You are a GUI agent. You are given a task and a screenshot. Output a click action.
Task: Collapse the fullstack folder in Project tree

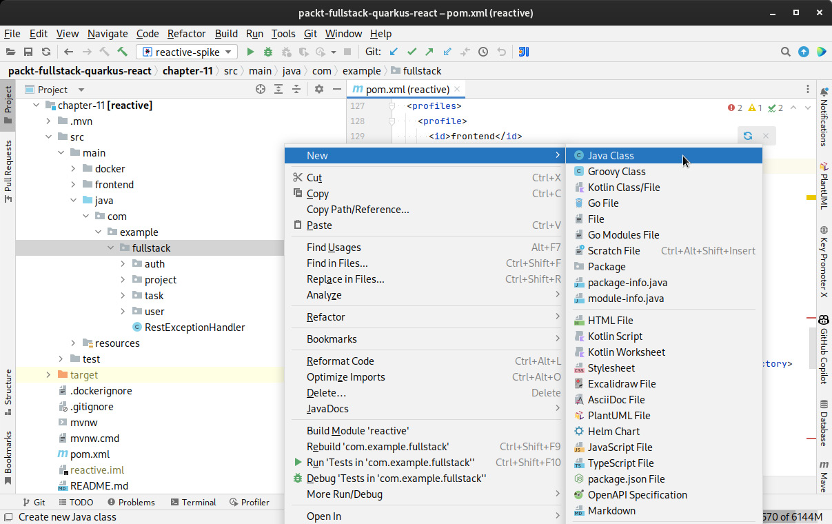(x=110, y=248)
